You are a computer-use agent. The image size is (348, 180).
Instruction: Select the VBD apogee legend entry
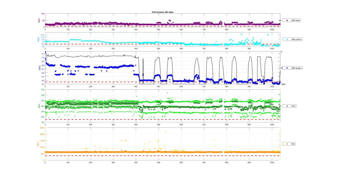point(293,67)
